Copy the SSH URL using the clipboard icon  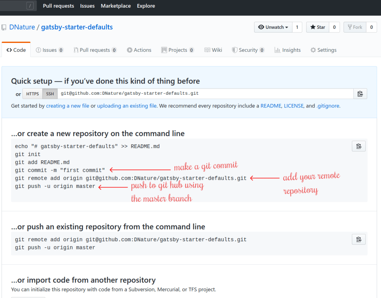click(360, 93)
